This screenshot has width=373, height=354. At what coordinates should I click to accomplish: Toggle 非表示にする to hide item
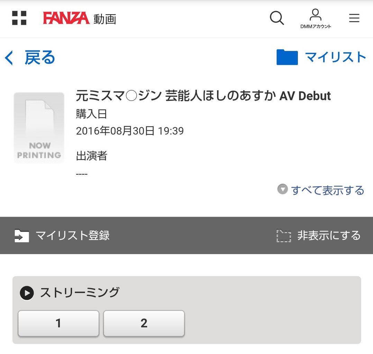tap(329, 236)
